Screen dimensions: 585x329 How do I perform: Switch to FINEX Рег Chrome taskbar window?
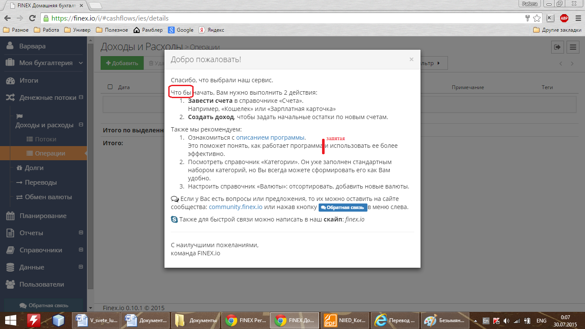point(245,320)
